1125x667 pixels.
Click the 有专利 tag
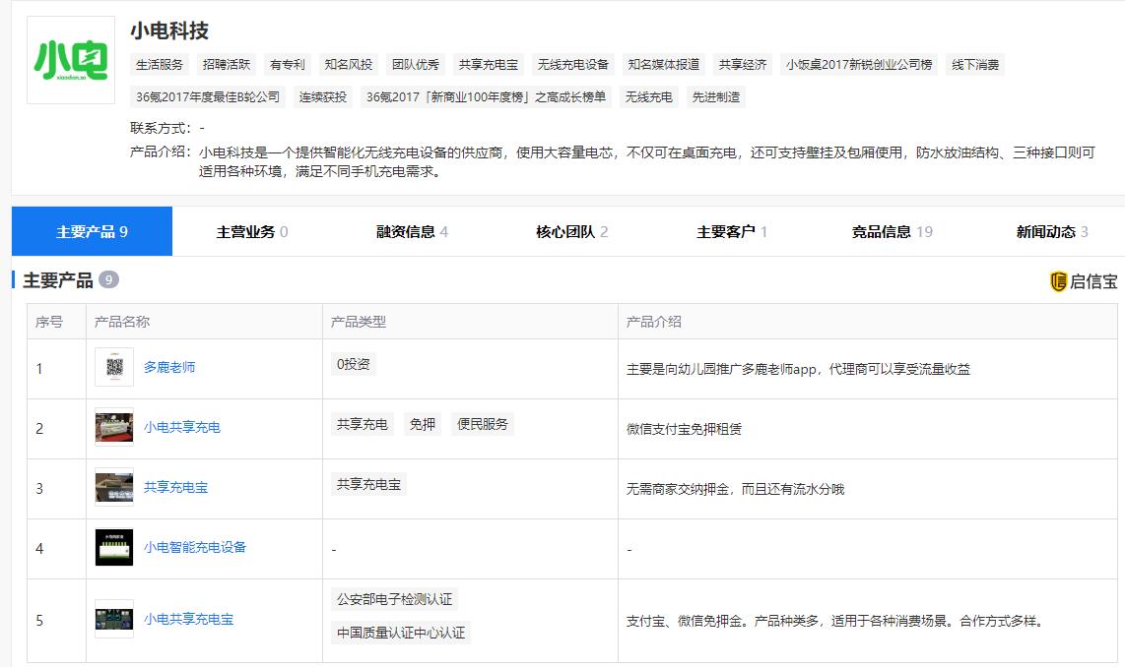[287, 65]
